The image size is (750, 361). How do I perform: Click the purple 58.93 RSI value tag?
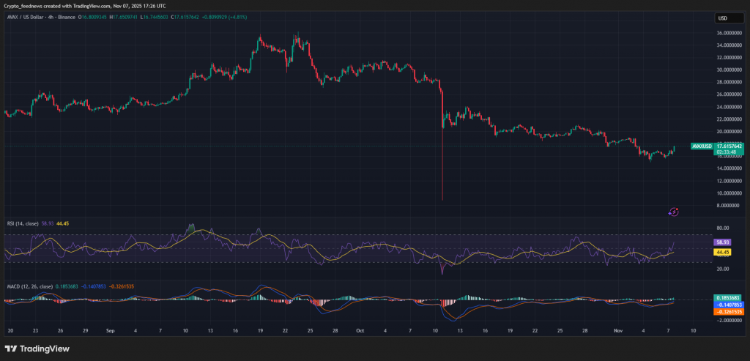point(722,242)
